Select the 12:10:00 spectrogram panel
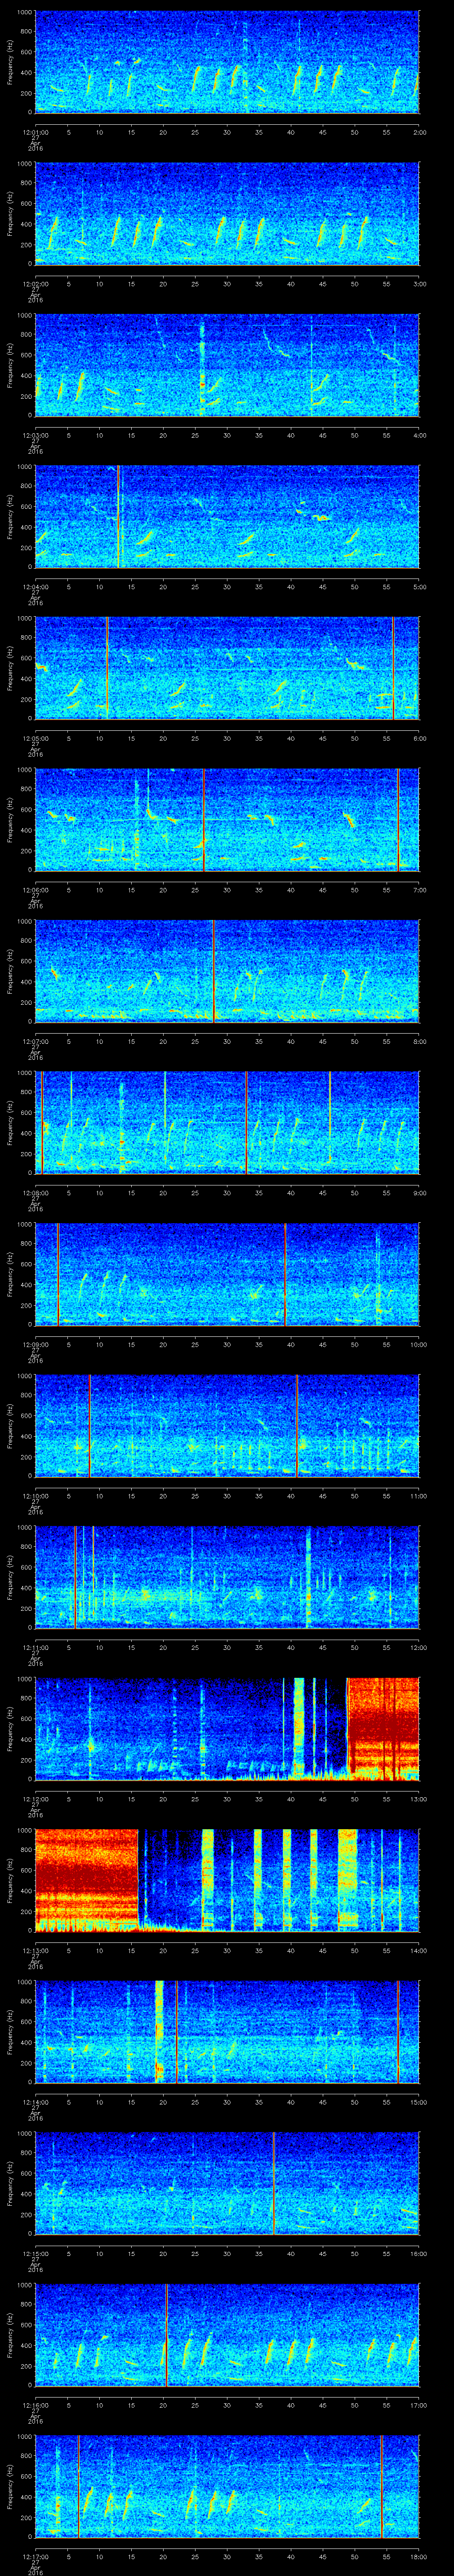Image resolution: width=454 pixels, height=2576 pixels. coord(227,1426)
